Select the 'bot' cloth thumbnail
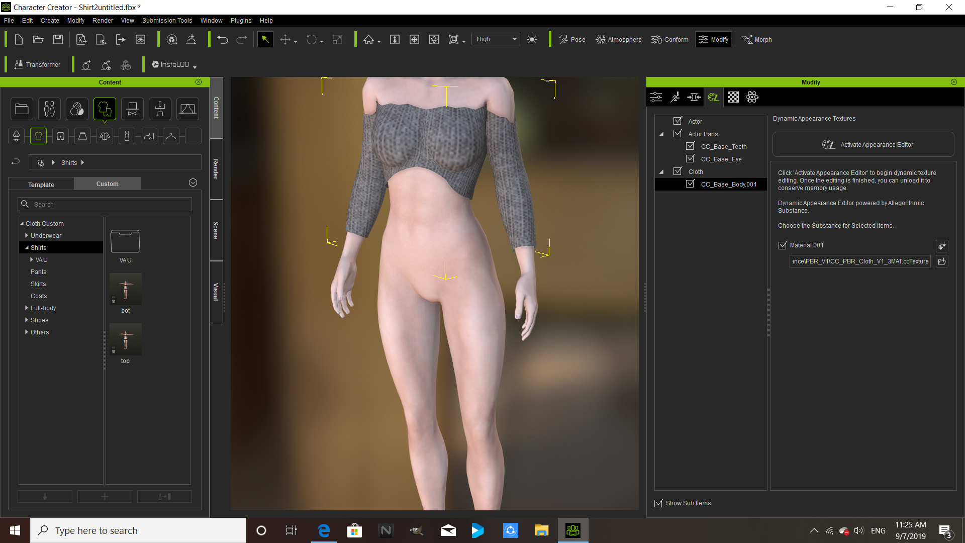Screen dimensions: 965x543 [x=126, y=289]
